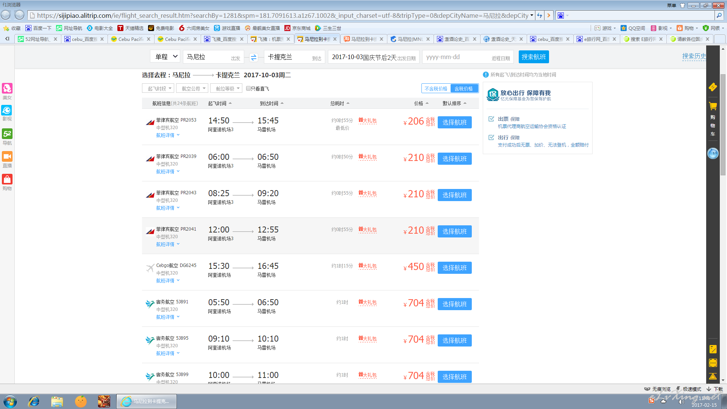
Task: Open the 起飞时段 filter dropdown
Action: (x=158, y=88)
